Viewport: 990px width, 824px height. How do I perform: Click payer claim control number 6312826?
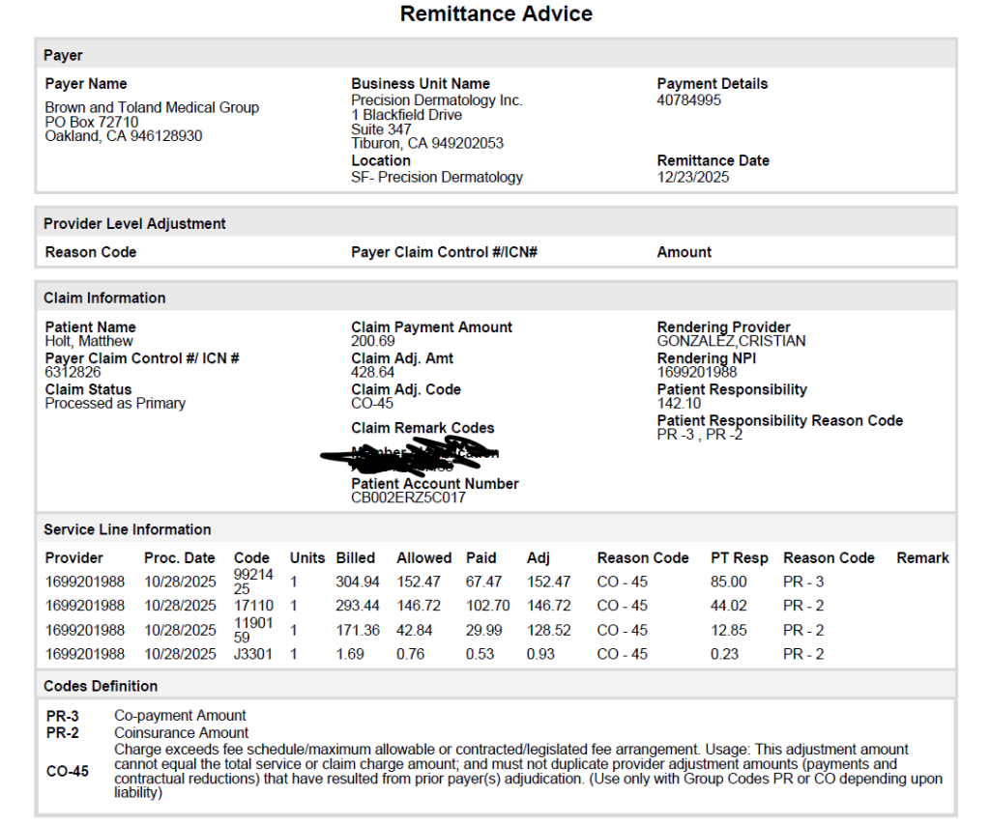click(x=73, y=373)
